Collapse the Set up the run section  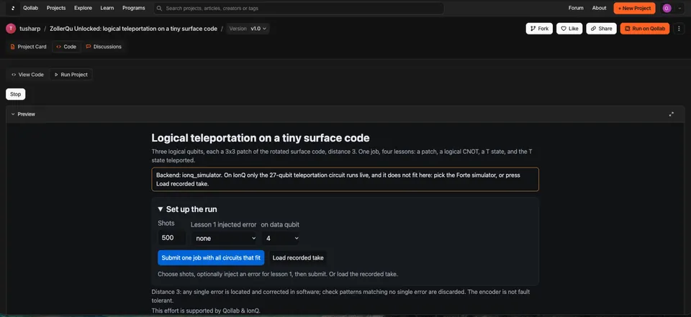point(187,210)
